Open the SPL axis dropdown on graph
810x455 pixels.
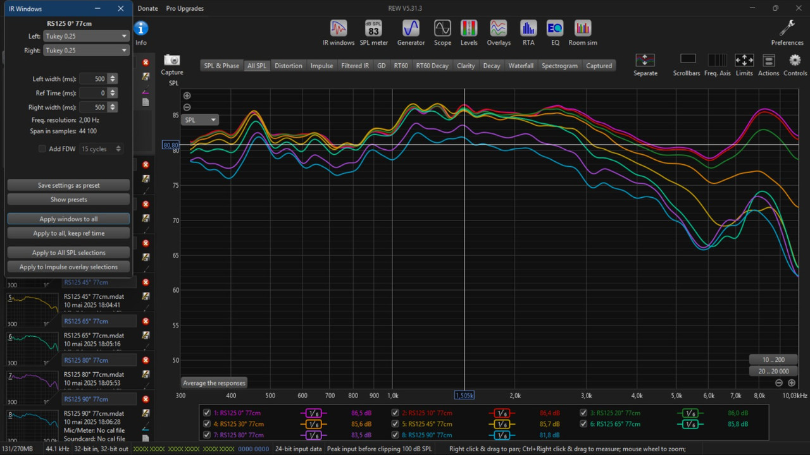tap(200, 119)
